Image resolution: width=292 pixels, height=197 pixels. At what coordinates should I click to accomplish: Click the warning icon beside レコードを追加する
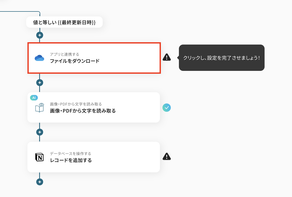[x=167, y=156]
